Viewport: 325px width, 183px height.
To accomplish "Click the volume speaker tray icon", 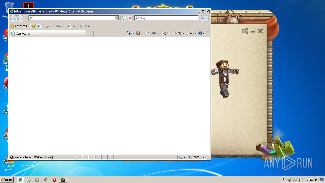I will point(295,180).
